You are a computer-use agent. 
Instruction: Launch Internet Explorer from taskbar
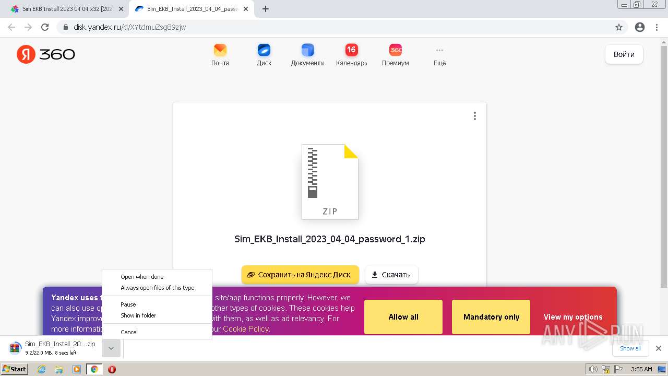[x=41, y=369]
